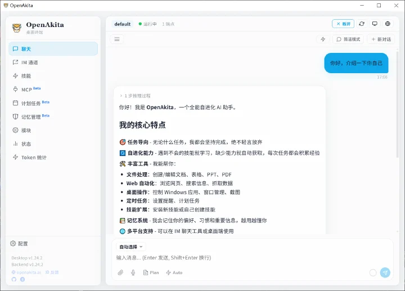
Task: Click the 1 端点 endpoint count
Action: [x=168, y=24]
